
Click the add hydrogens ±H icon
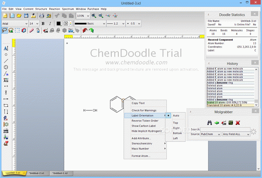pyautogui.click(x=45, y=31)
